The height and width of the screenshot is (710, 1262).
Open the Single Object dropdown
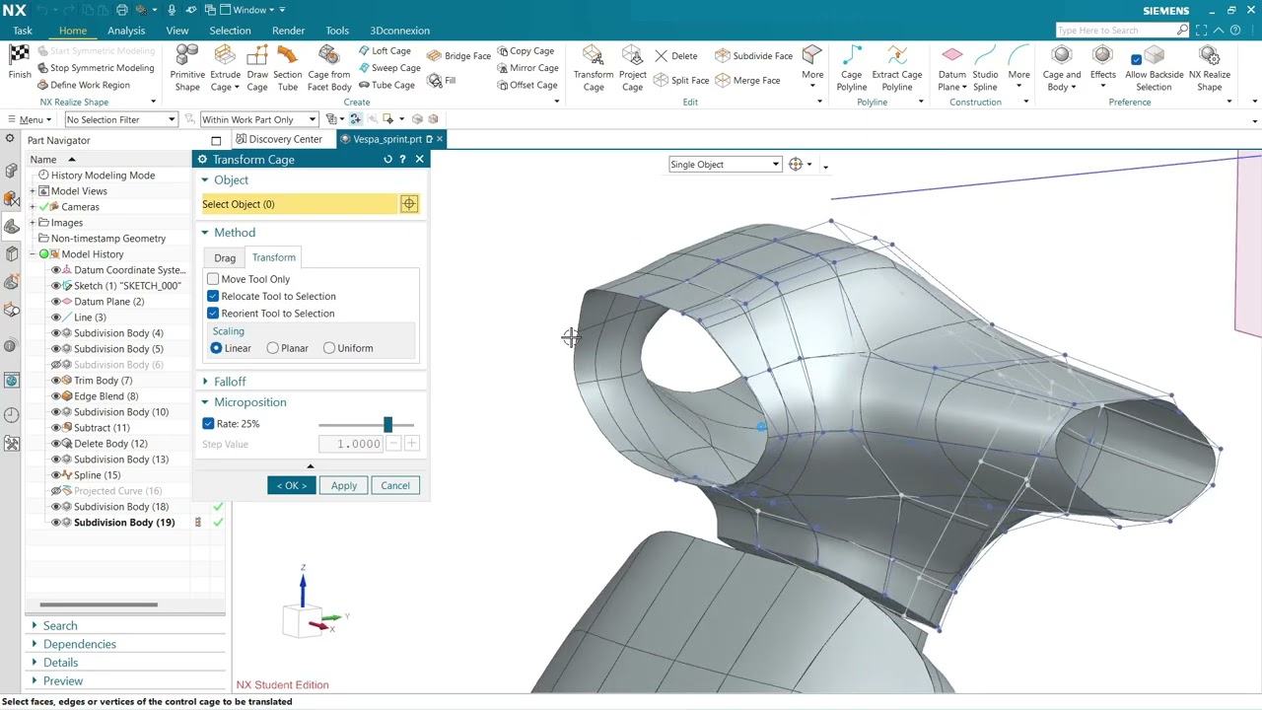click(x=725, y=165)
